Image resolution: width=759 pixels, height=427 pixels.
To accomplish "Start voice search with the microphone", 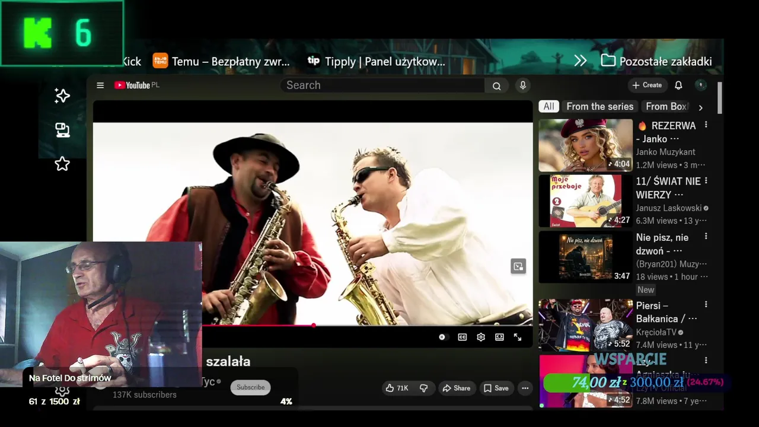I will click(522, 85).
